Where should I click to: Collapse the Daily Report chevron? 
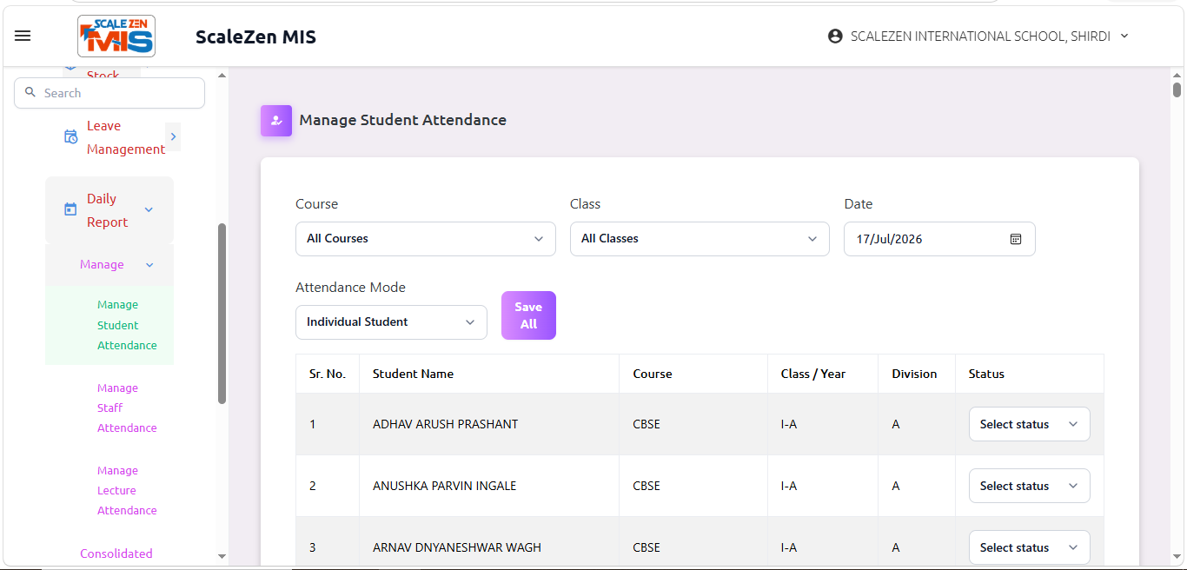(x=149, y=209)
